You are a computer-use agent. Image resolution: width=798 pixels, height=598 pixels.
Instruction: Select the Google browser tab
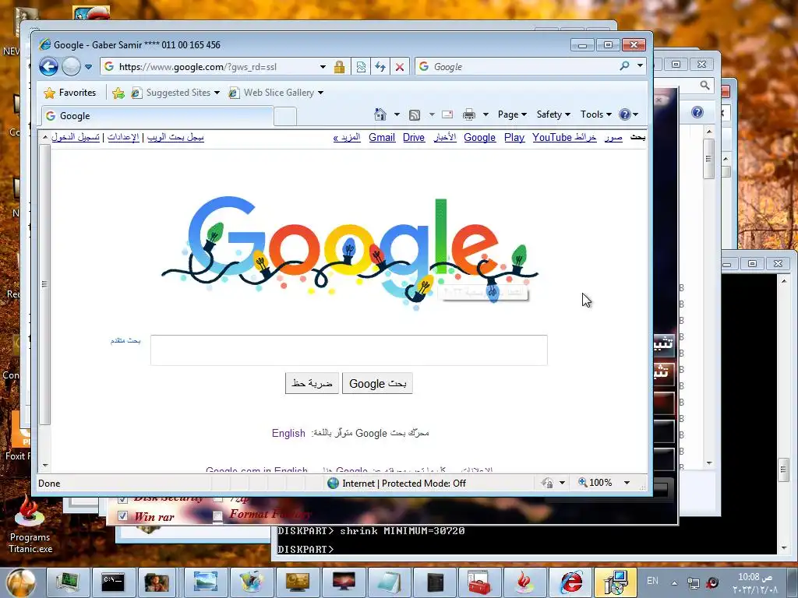tap(157, 116)
